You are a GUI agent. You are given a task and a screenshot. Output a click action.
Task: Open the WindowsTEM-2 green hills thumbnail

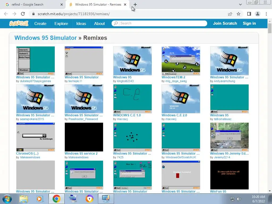(x=181, y=61)
